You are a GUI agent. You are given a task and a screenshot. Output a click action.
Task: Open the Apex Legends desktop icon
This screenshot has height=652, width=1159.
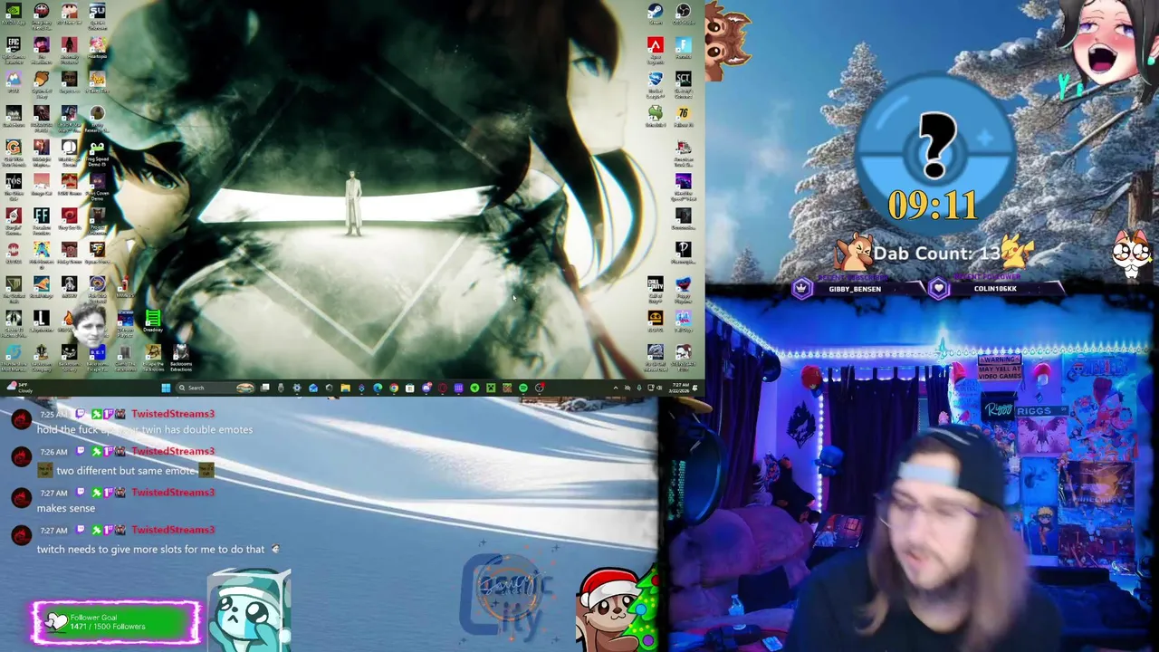655,50
